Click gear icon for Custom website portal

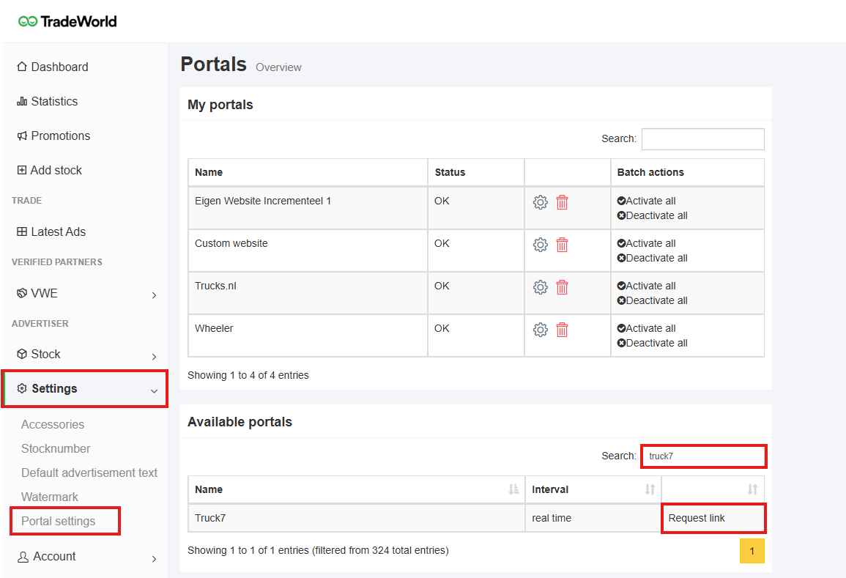tap(540, 245)
